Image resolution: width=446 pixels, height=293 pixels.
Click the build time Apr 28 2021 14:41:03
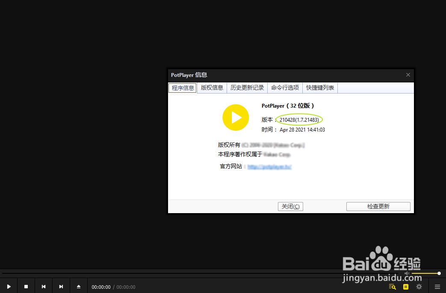[x=302, y=129]
